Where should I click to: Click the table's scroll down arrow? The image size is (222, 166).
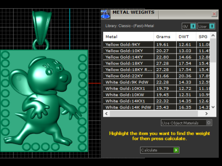(213, 107)
